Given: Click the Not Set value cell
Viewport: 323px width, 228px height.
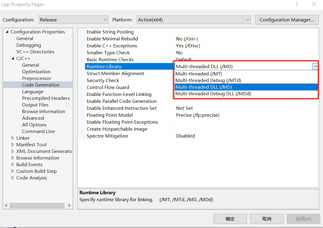Looking at the screenshot, I should pyautogui.click(x=247, y=108).
